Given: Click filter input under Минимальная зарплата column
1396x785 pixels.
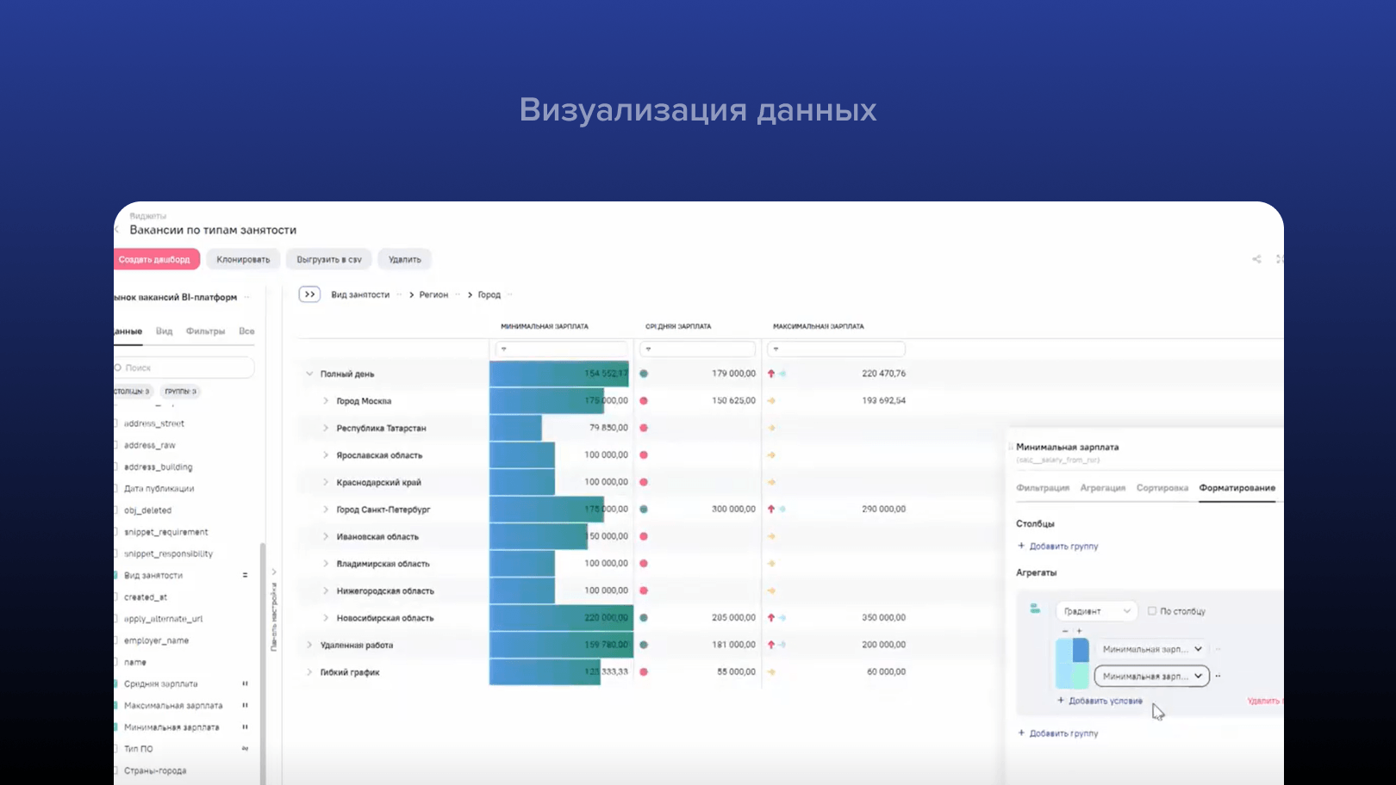Looking at the screenshot, I should pos(561,349).
